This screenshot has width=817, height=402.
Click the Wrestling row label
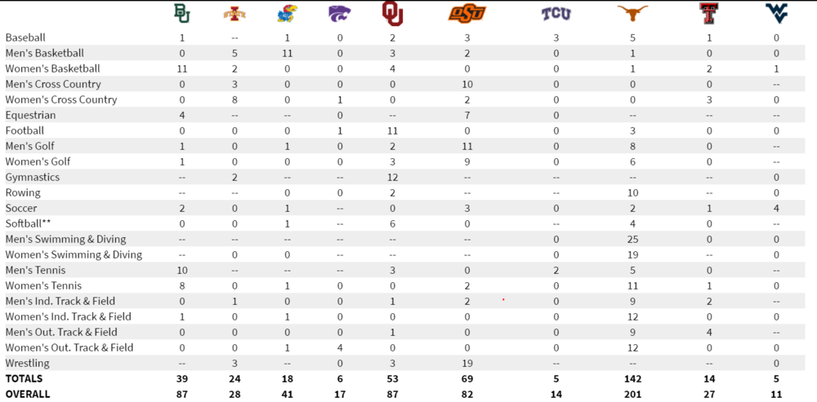click(x=27, y=363)
